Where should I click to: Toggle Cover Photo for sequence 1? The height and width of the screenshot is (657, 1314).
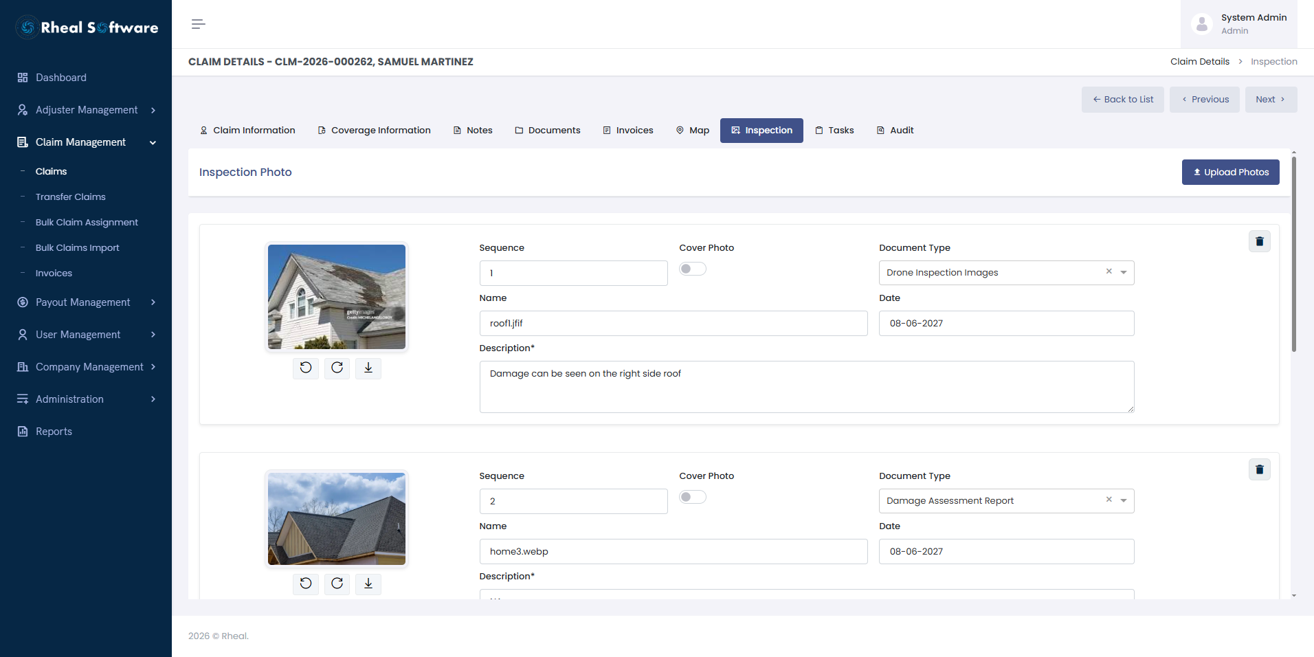(x=693, y=269)
